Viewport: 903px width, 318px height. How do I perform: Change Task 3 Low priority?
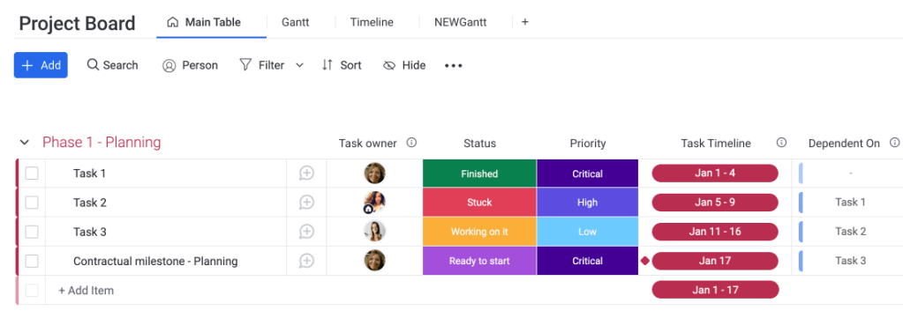tap(587, 232)
